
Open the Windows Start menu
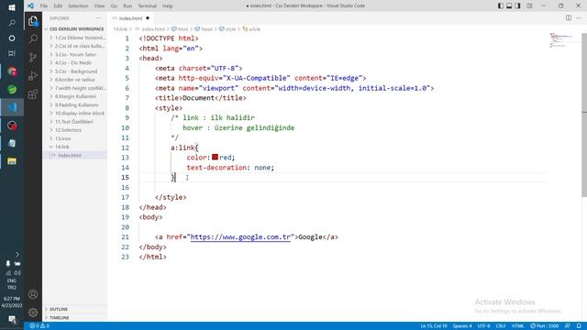12,7
